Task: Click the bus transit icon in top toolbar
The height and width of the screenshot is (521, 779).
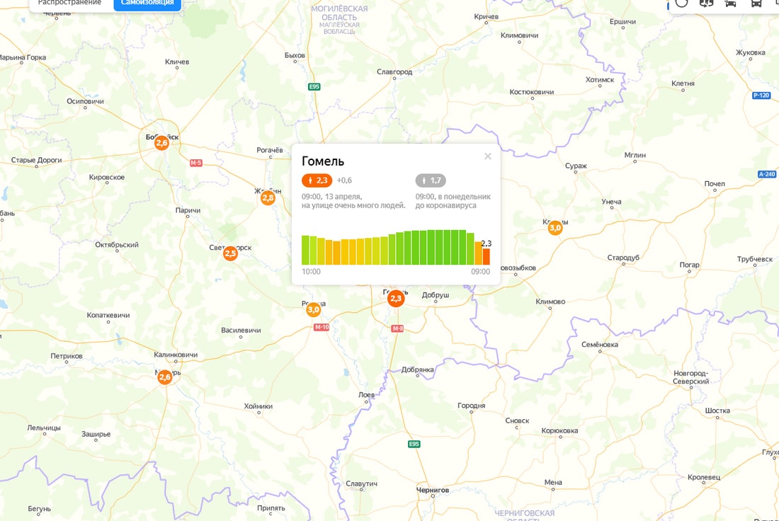Action: click(x=756, y=3)
